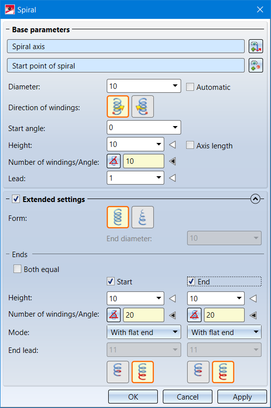This screenshot has width=271, height=408.
Task: Open the Diameter dropdown
Action: point(175,86)
